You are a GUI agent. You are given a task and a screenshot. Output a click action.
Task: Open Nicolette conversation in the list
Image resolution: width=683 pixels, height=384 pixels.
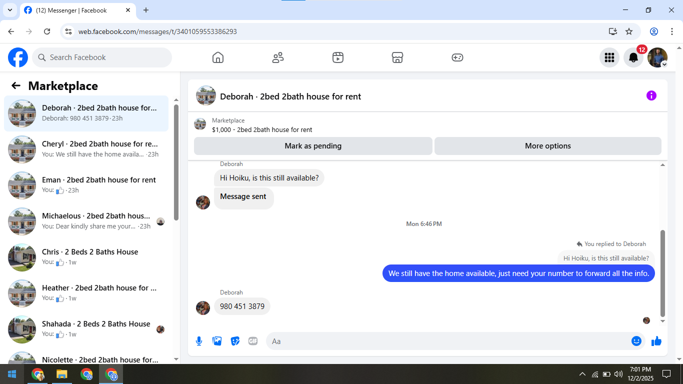(86, 357)
